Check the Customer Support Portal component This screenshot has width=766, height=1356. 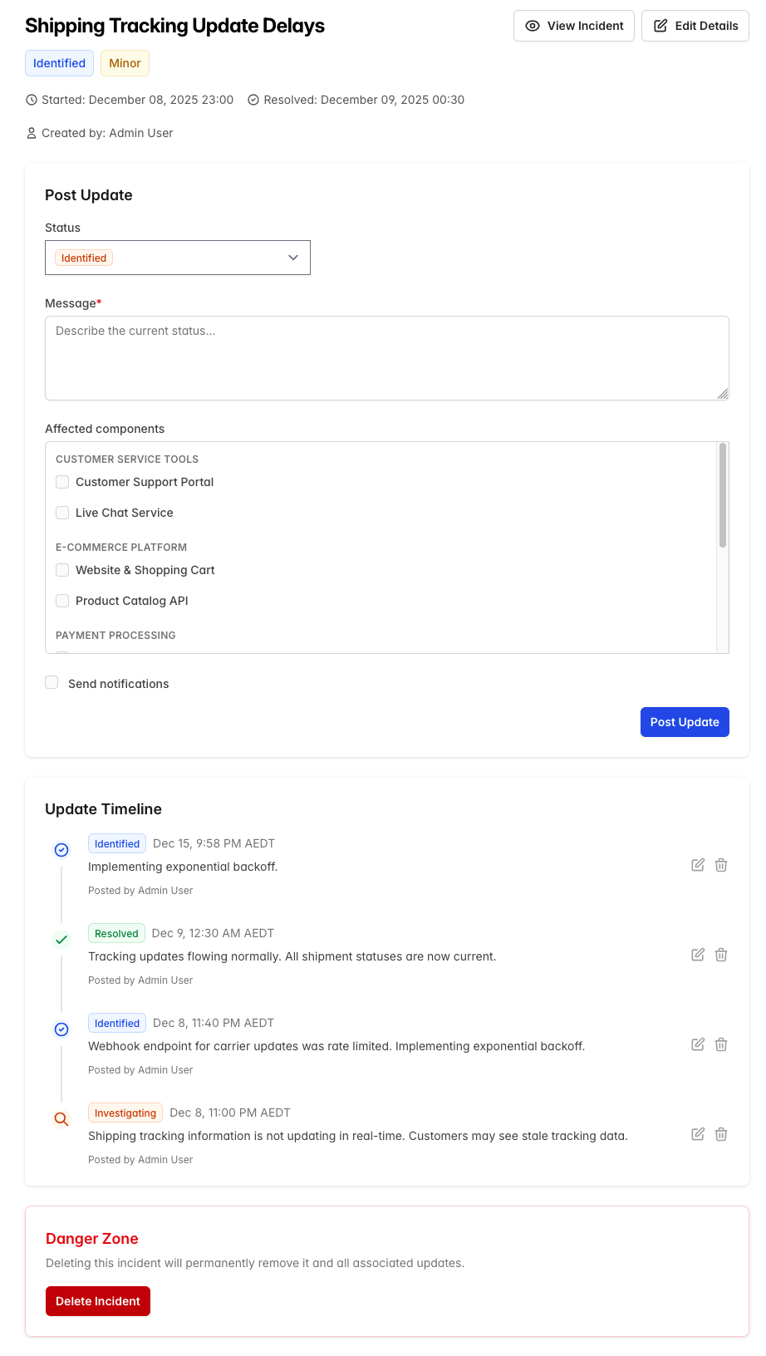[x=62, y=482]
